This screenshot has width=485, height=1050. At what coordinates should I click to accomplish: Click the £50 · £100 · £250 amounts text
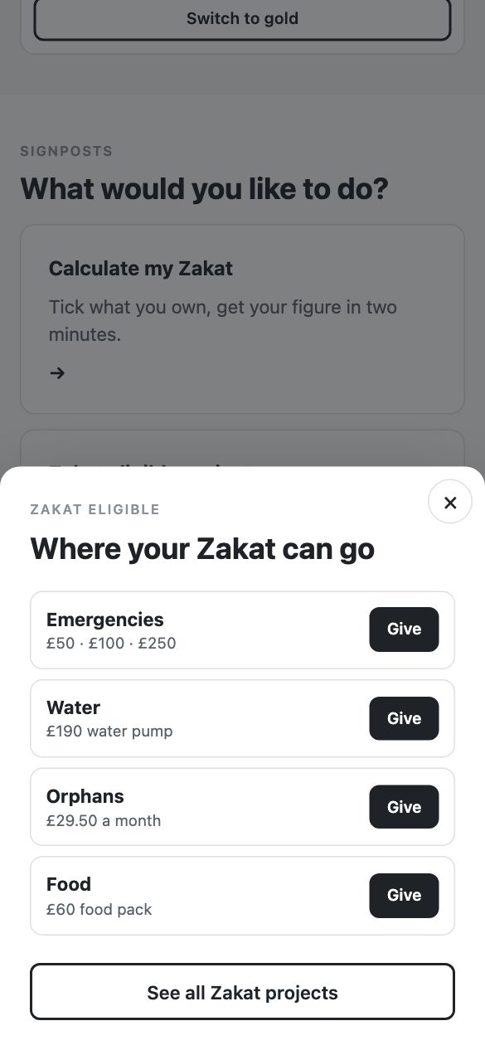click(111, 643)
